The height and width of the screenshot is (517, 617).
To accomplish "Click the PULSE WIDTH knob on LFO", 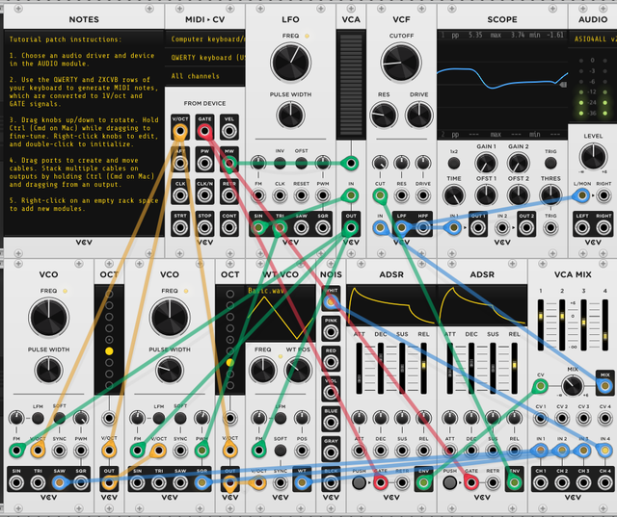I will [291, 115].
